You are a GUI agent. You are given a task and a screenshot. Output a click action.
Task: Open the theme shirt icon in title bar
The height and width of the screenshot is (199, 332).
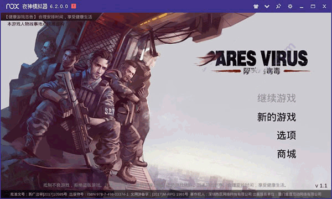point(256,6)
